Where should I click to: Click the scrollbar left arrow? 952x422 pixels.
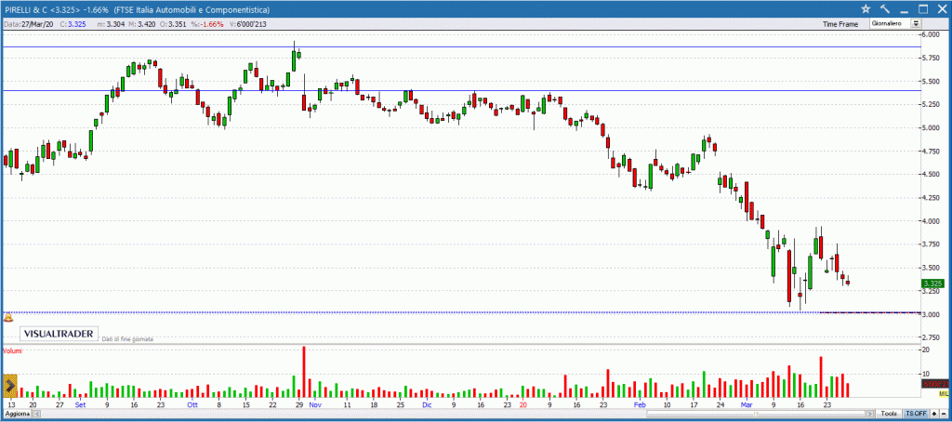click(36, 414)
